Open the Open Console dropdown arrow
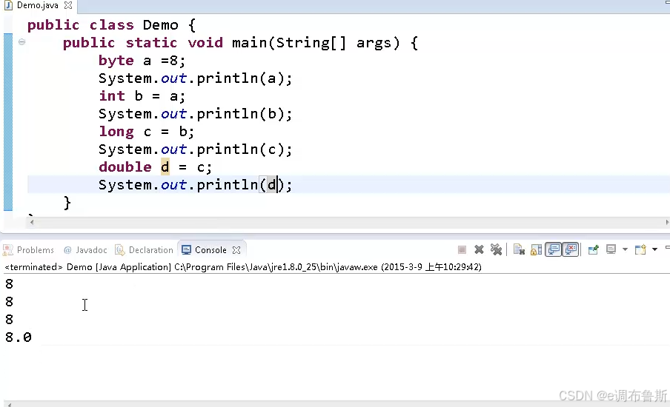Viewport: 670px width, 407px height. pyautogui.click(x=654, y=249)
